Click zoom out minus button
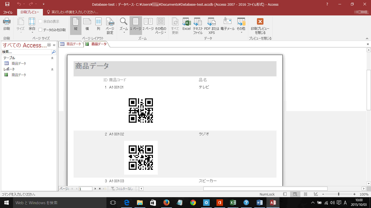Image resolution: width=371 pixels, height=208 pixels. click(x=323, y=194)
